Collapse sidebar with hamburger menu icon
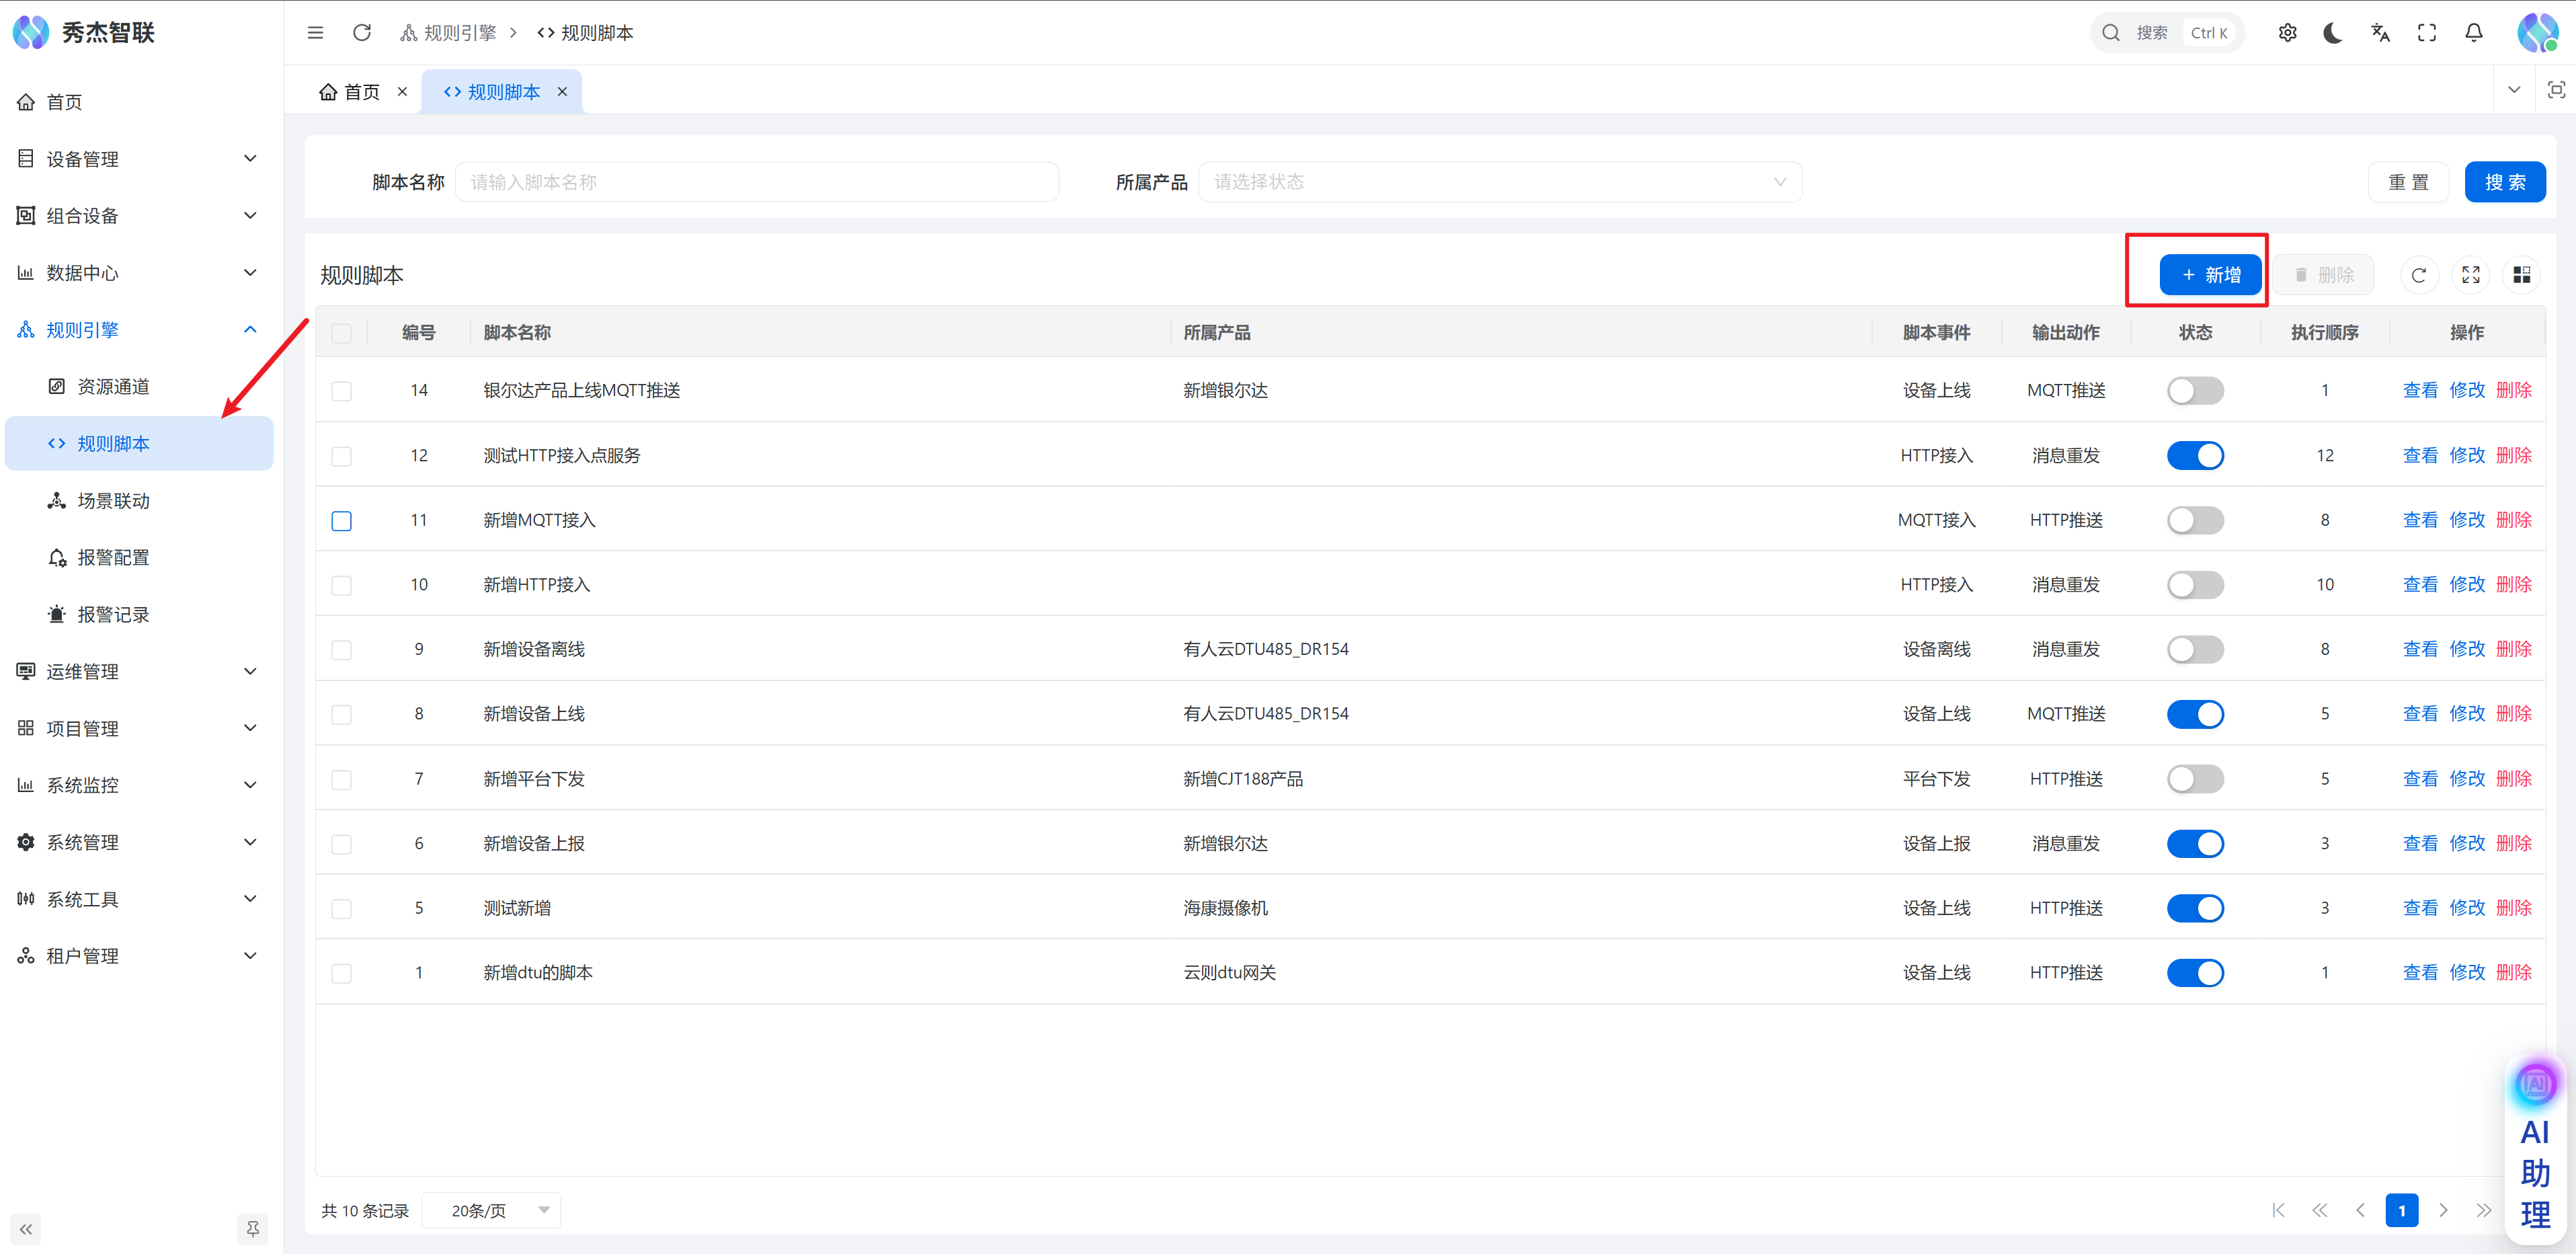 (x=315, y=33)
